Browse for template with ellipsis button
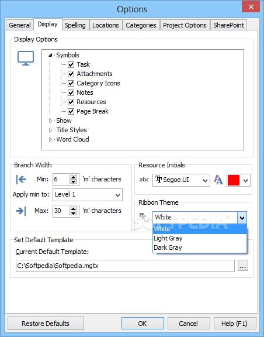Viewport: 264px width, 337px height. tap(243, 266)
